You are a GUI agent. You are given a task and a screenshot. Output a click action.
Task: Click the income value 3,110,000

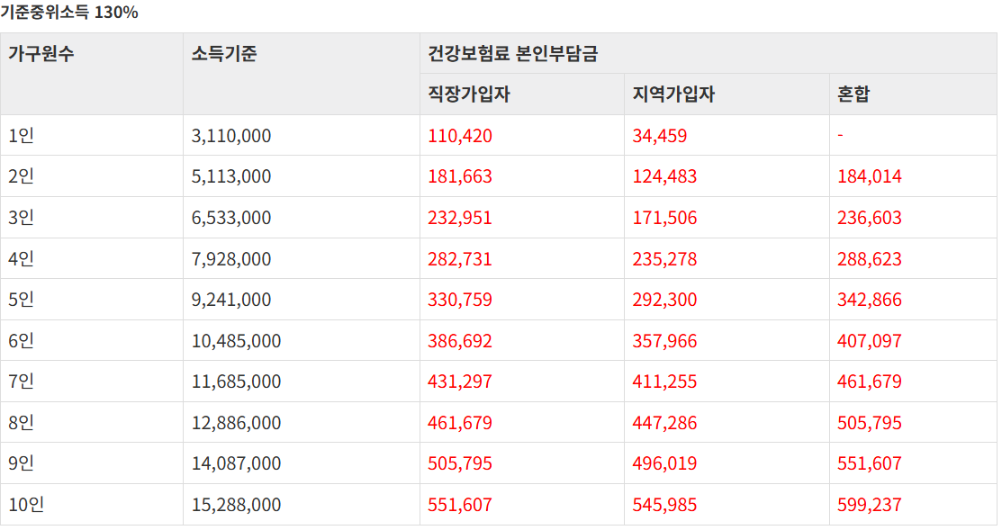230,135
